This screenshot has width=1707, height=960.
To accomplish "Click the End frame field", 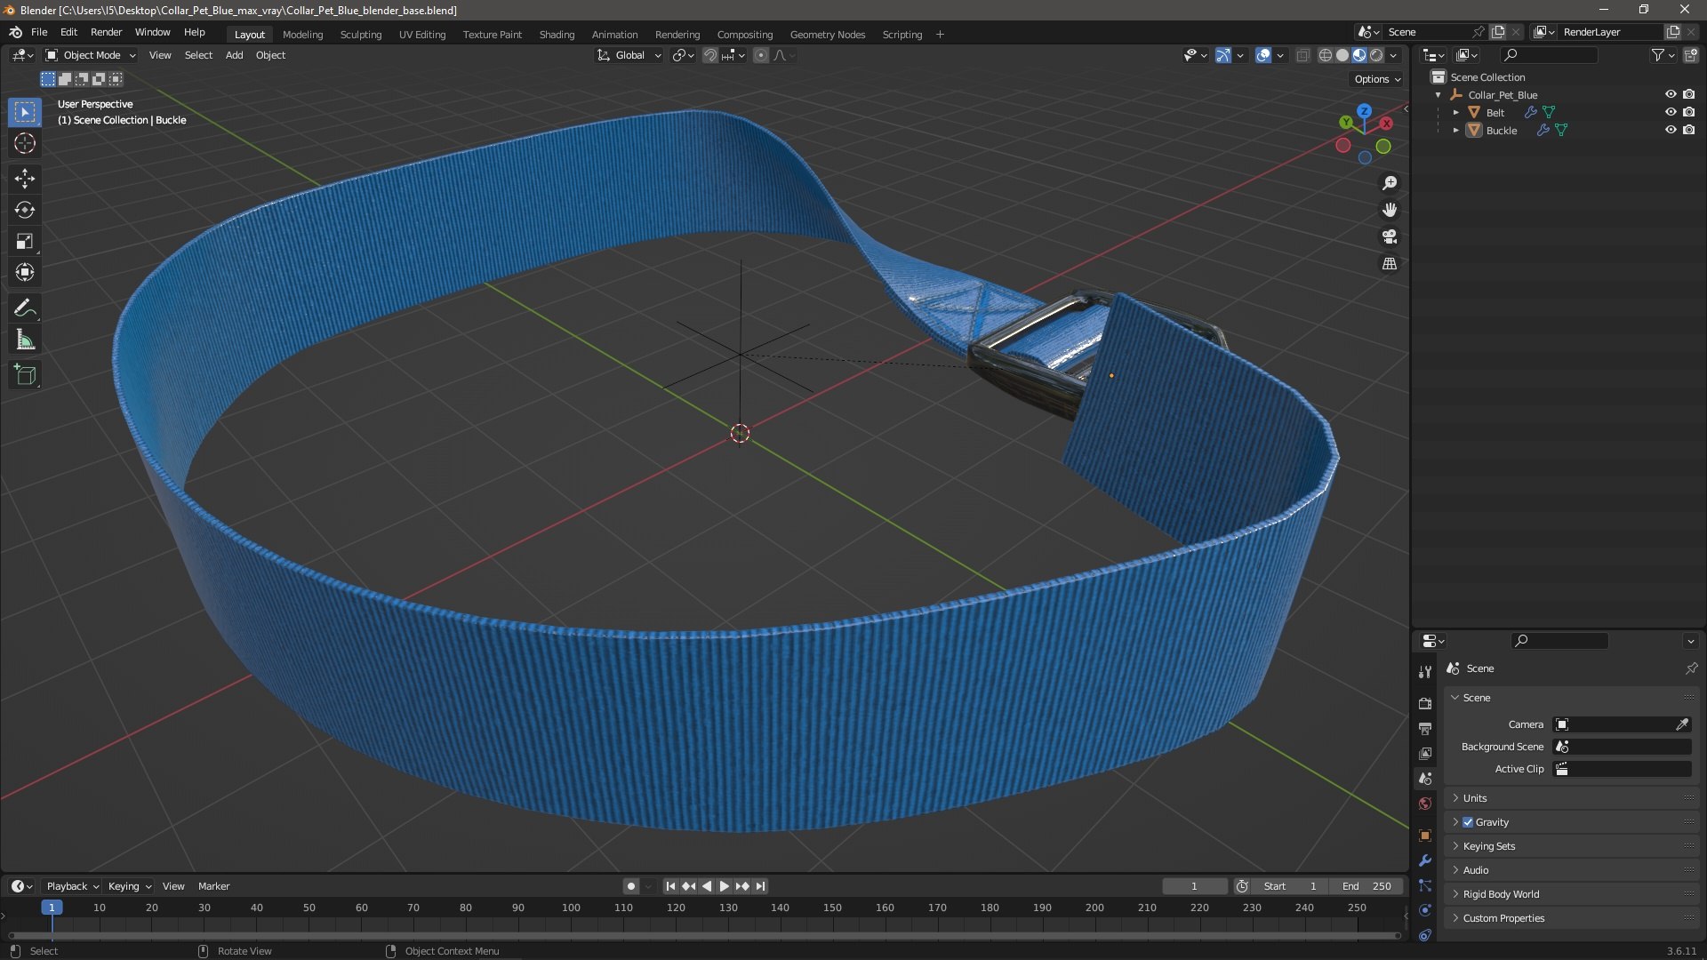I will (x=1366, y=886).
